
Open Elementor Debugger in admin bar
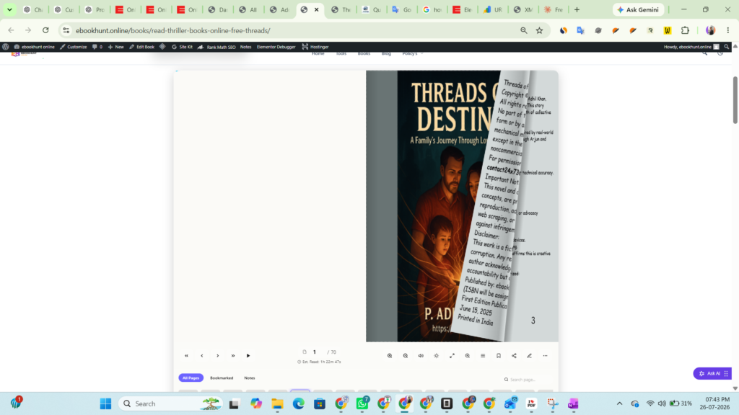pyautogui.click(x=276, y=47)
